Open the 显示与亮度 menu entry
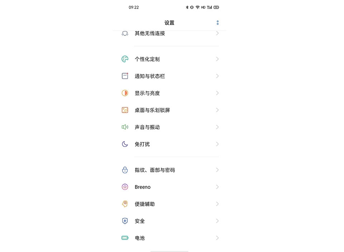The width and height of the screenshot is (344, 252). coord(169,93)
